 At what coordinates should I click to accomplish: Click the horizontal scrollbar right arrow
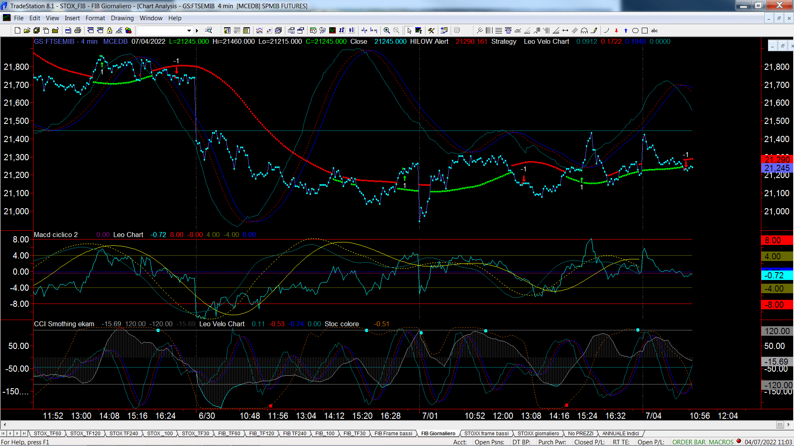click(x=789, y=425)
